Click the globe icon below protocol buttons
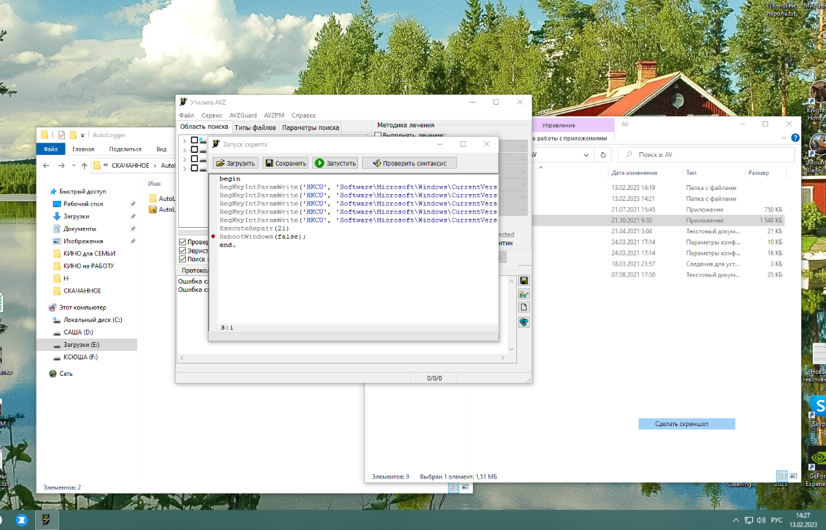This screenshot has width=826, height=530. (x=524, y=321)
